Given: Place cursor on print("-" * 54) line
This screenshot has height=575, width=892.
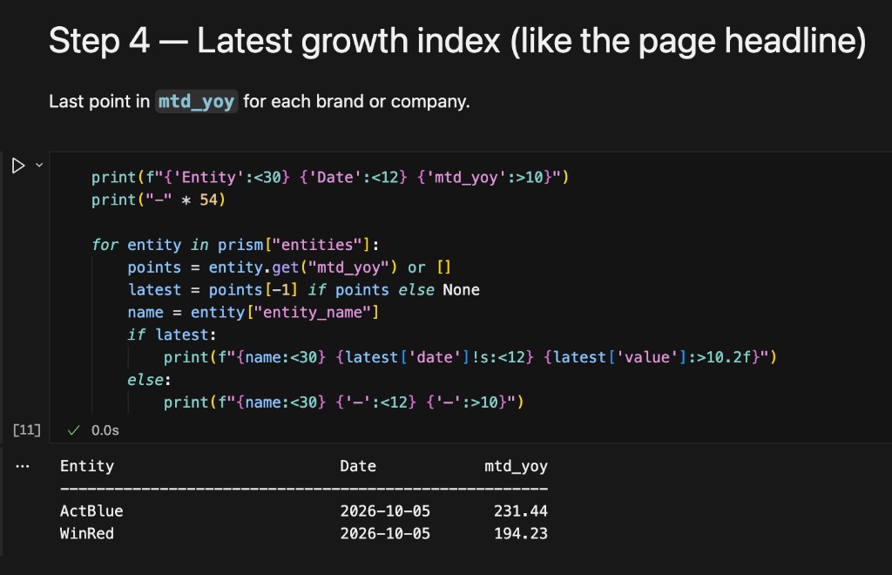Looking at the screenshot, I should [x=159, y=200].
